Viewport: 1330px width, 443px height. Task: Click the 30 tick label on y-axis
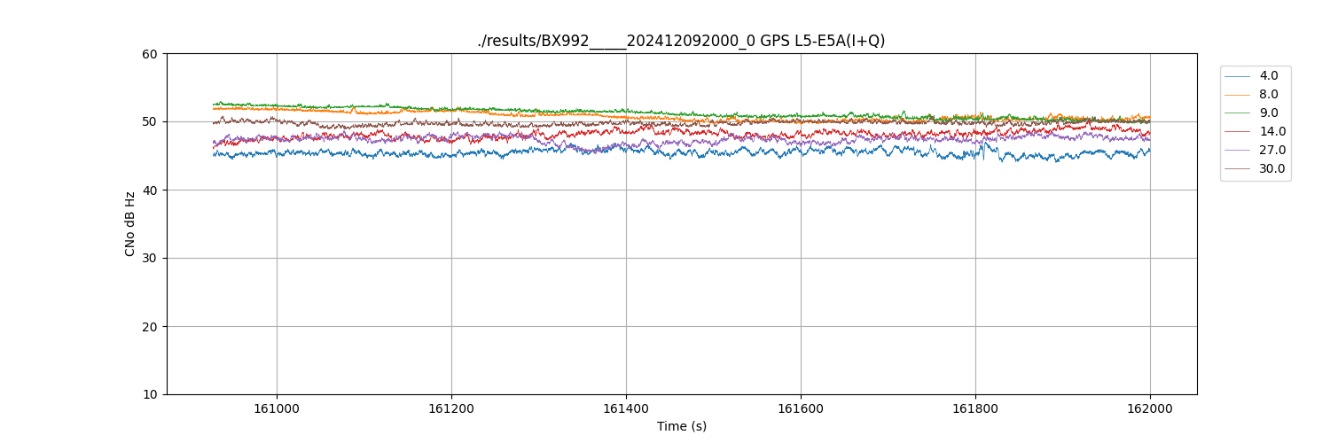click(x=150, y=259)
